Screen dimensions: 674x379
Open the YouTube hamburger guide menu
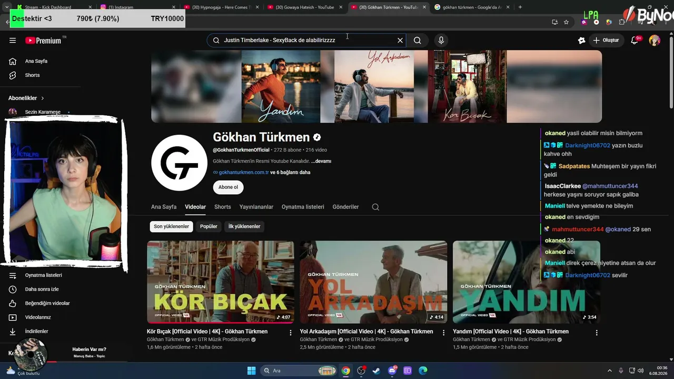pos(13,41)
